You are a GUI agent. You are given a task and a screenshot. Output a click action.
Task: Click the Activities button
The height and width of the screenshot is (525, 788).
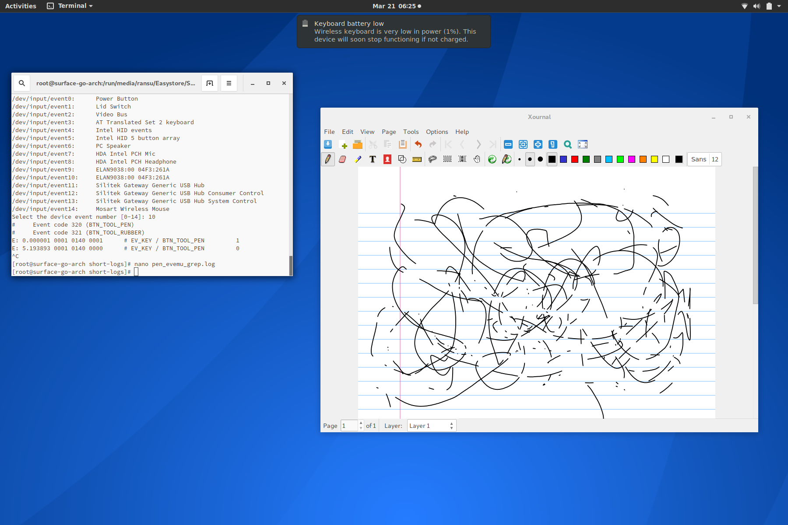pyautogui.click(x=21, y=6)
